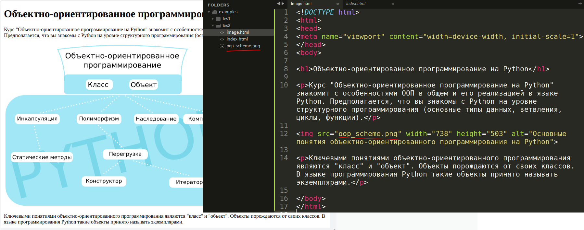
Task: Click line number 8 in the gutter
Action: 286,69
